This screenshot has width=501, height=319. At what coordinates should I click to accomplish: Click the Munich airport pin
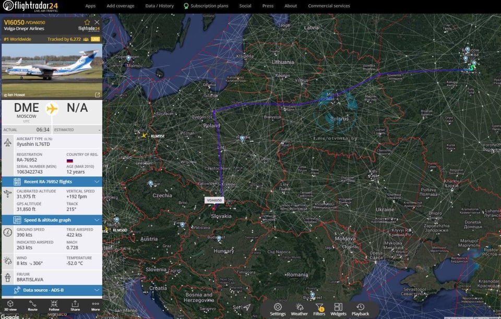click(x=116, y=220)
